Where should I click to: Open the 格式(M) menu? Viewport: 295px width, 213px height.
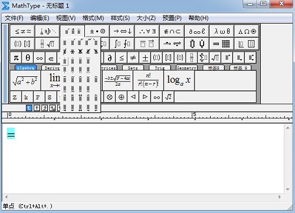pos(93,18)
